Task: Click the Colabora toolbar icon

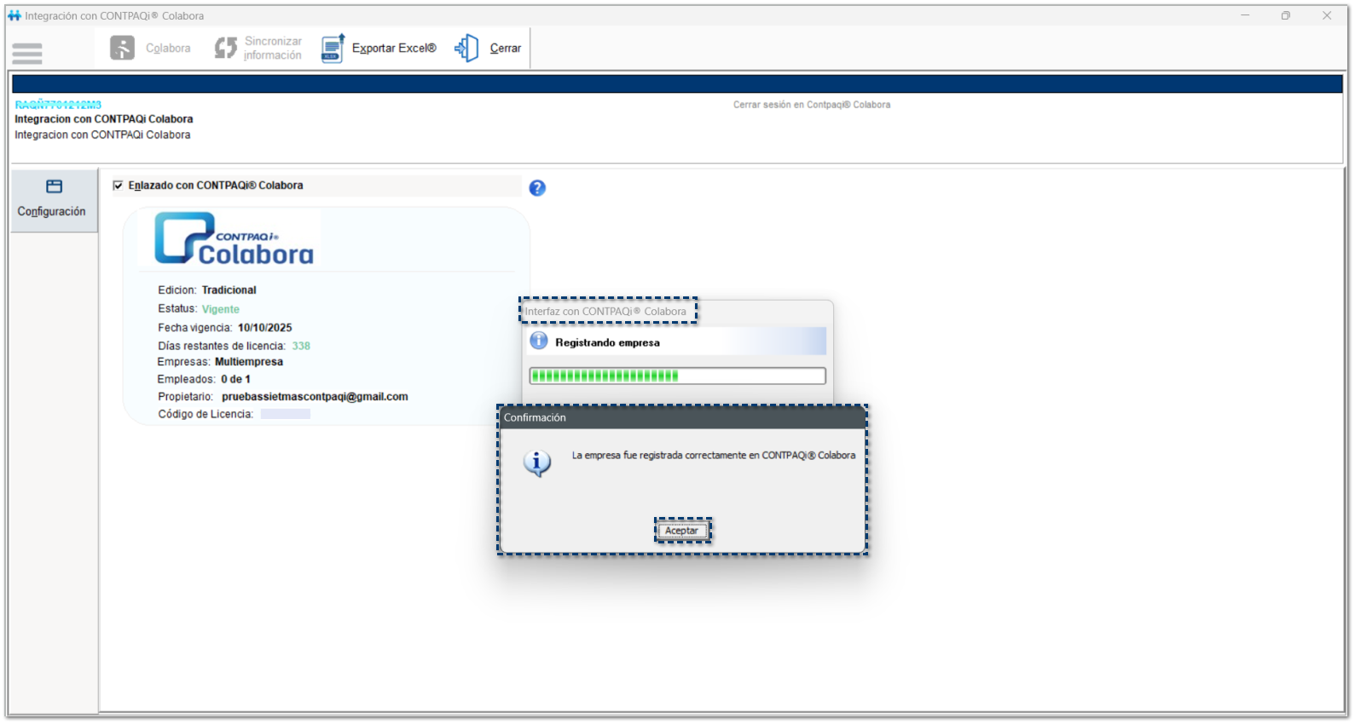Action: click(x=122, y=49)
